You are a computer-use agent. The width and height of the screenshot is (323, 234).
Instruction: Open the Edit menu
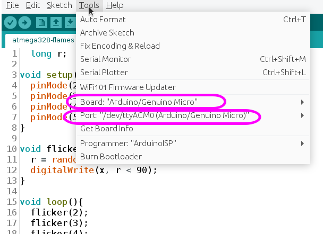(33, 5)
